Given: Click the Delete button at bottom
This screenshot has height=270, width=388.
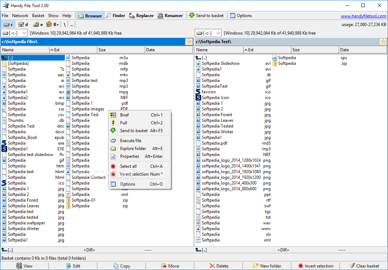Looking at the screenshot, I should (219, 266).
